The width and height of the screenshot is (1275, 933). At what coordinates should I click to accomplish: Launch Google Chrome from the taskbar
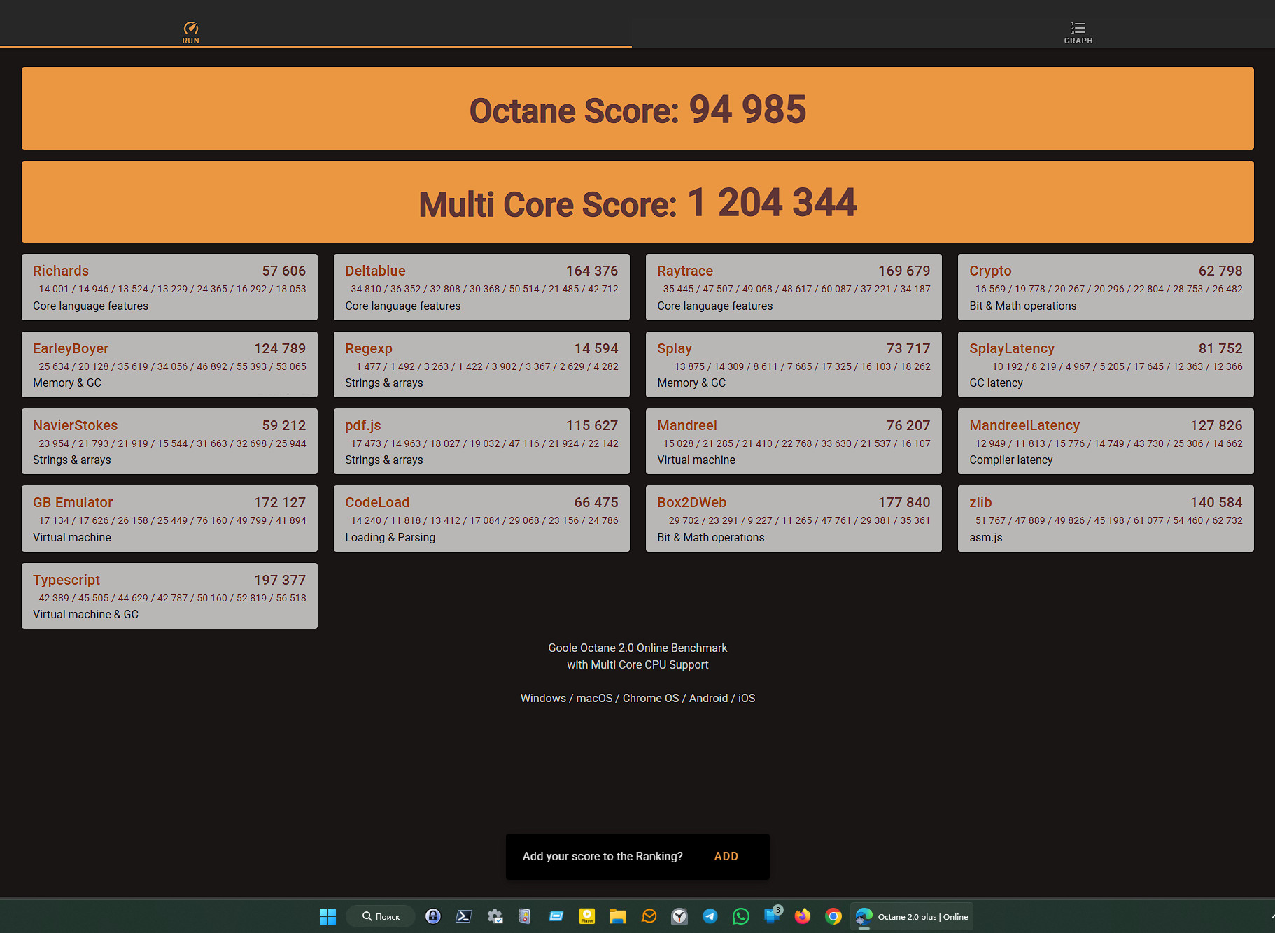tap(833, 916)
